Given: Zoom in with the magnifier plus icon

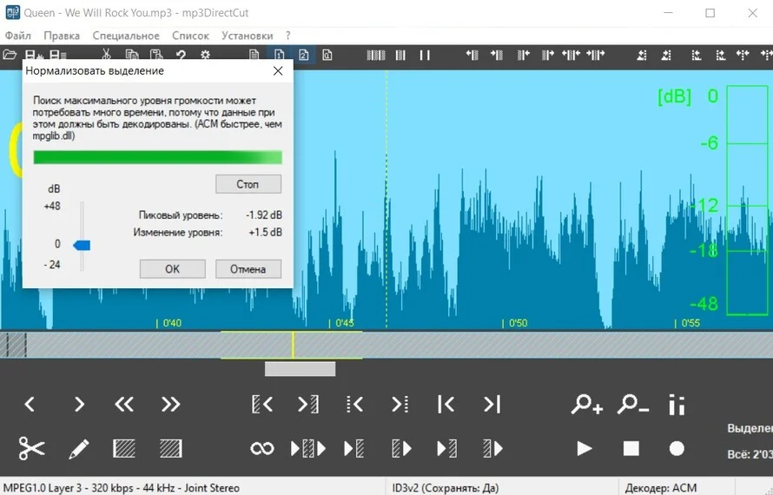Looking at the screenshot, I should pyautogui.click(x=586, y=405).
